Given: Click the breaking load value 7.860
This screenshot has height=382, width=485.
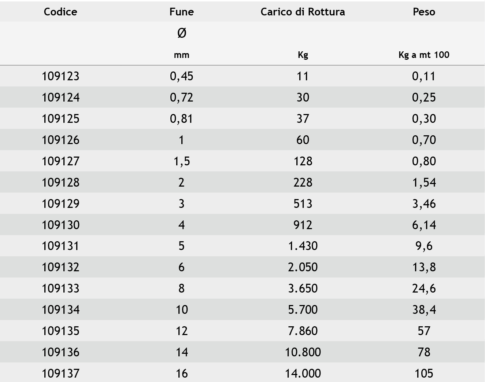Looking at the screenshot, I should tap(303, 331).
